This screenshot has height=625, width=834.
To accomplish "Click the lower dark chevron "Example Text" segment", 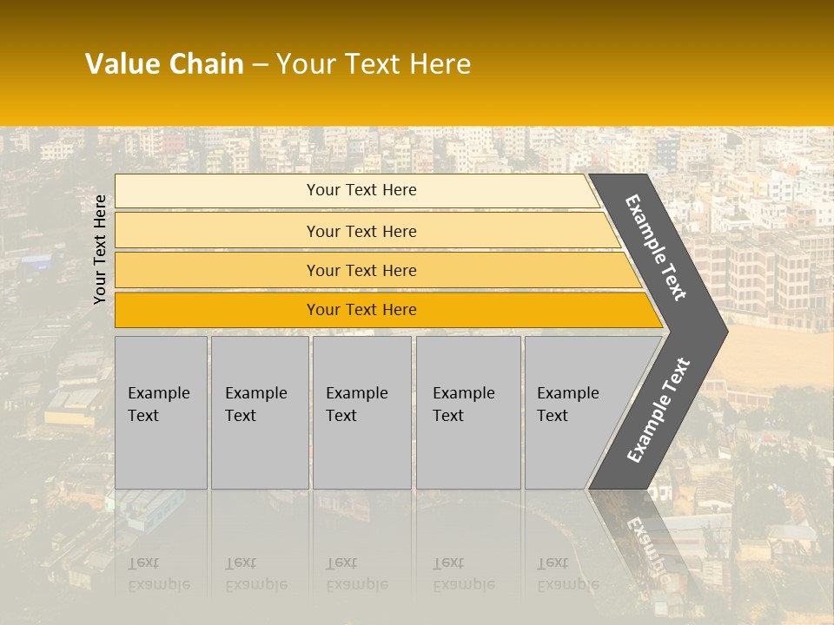I will pyautogui.click(x=659, y=410).
